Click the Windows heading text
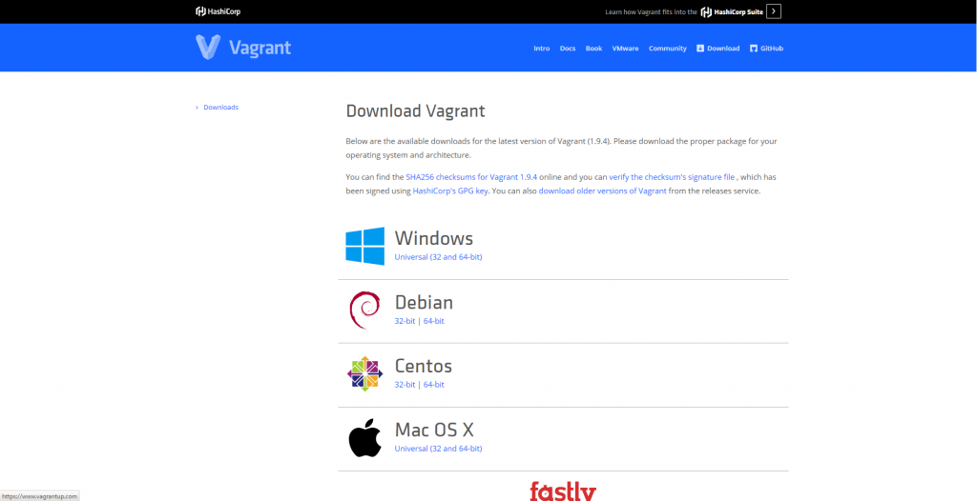Image resolution: width=977 pixels, height=501 pixels. [434, 238]
